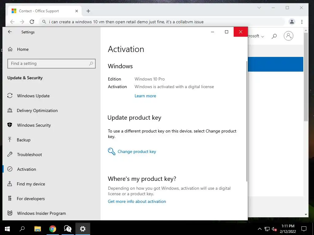Image resolution: width=314 pixels, height=235 pixels.
Task: Open taskbar search
Action: click(x=22, y=229)
